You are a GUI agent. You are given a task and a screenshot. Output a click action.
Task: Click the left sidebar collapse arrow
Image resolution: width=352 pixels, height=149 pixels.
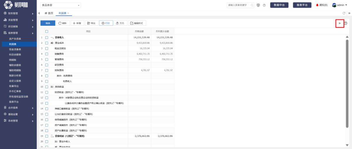(39, 13)
